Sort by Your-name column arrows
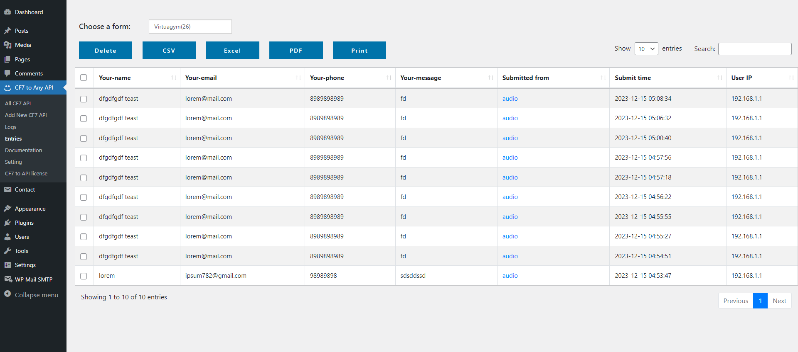The image size is (798, 352). pyautogui.click(x=173, y=78)
